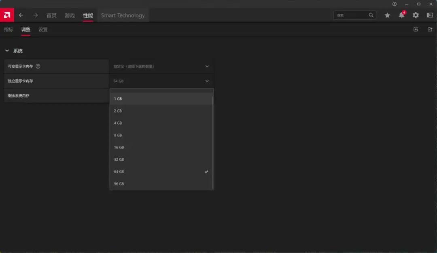The image size is (437, 253).
Task: Click the import profile icon below toolbar
Action: [x=416, y=29]
